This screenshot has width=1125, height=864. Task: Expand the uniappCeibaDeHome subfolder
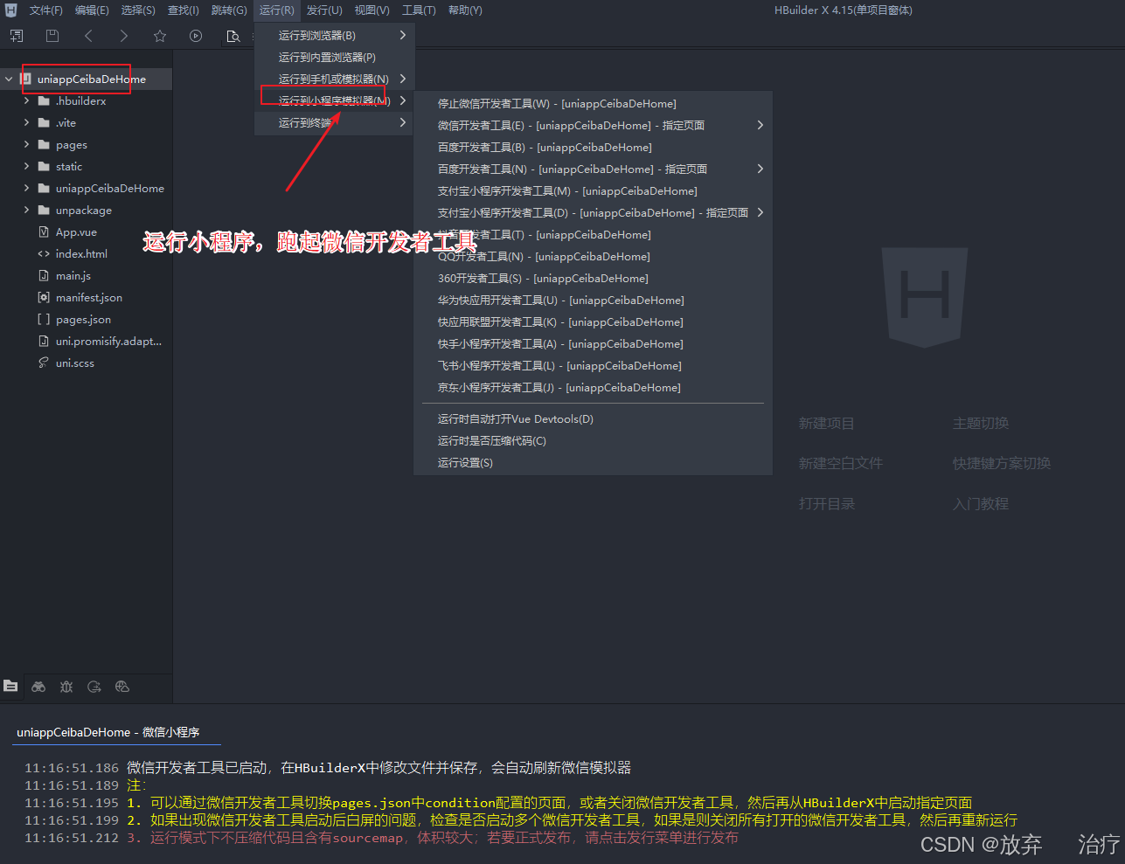(x=26, y=188)
